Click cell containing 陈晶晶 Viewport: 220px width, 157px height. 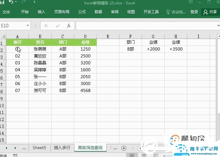point(40,63)
